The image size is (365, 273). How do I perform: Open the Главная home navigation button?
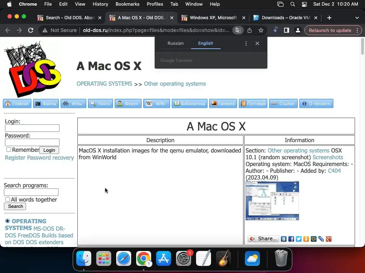[x=17, y=103]
